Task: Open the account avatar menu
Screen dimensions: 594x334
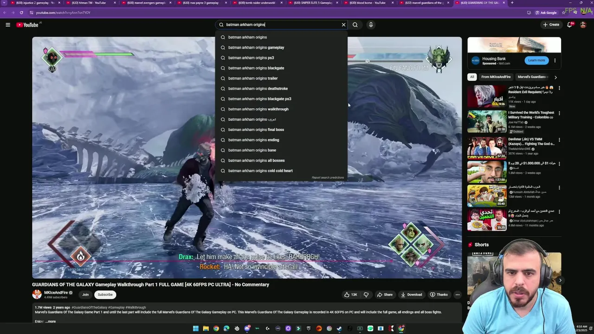Action: point(583,25)
